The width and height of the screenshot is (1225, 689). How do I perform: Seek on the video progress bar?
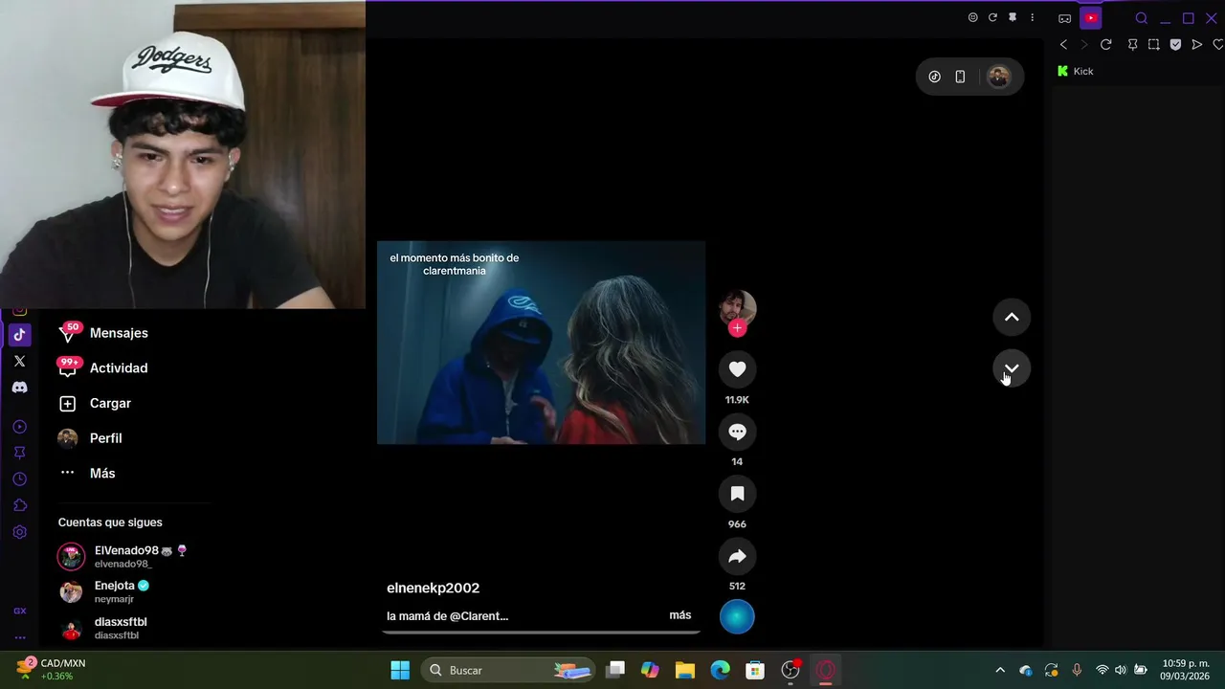pyautogui.click(x=542, y=632)
